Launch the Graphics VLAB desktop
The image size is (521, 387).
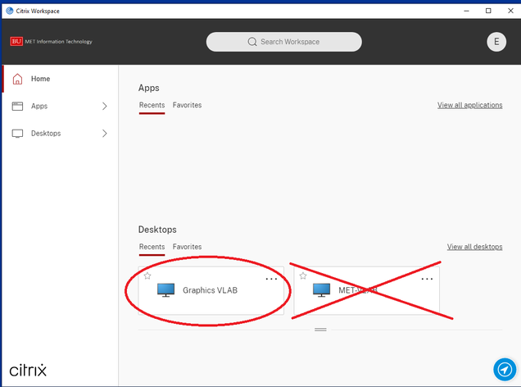[x=211, y=290]
